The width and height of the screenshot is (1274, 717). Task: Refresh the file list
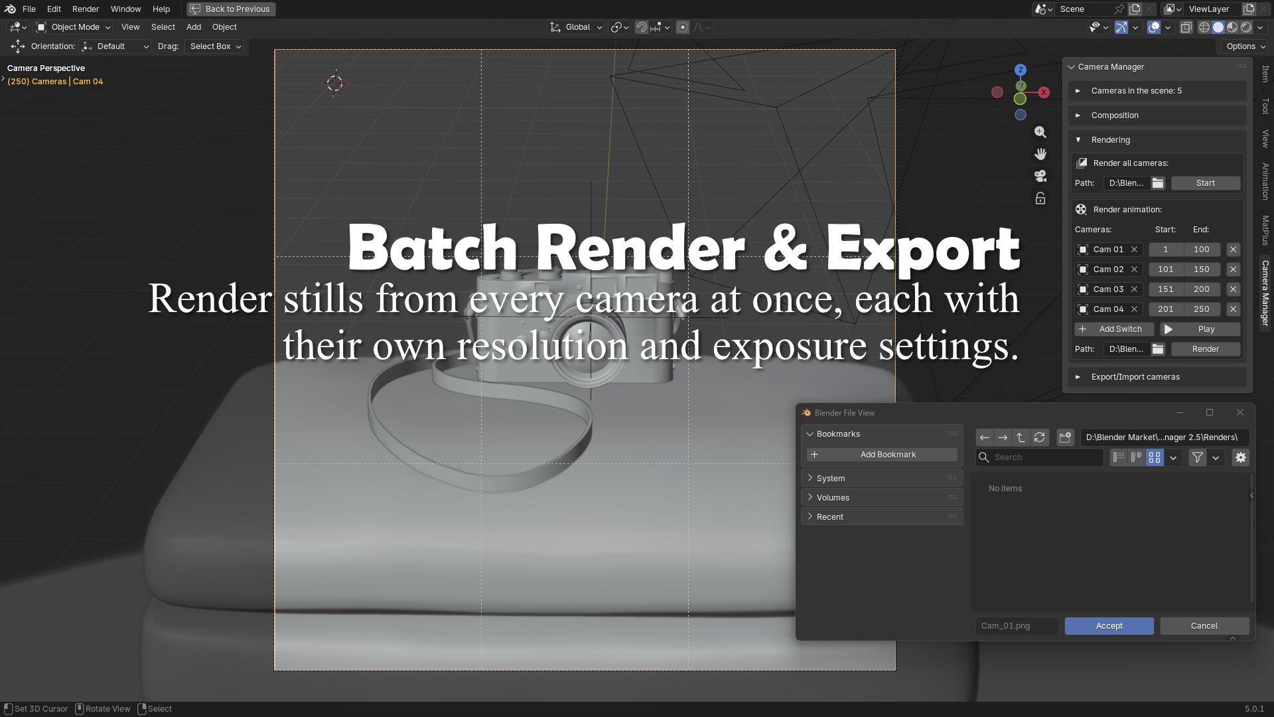click(x=1039, y=438)
